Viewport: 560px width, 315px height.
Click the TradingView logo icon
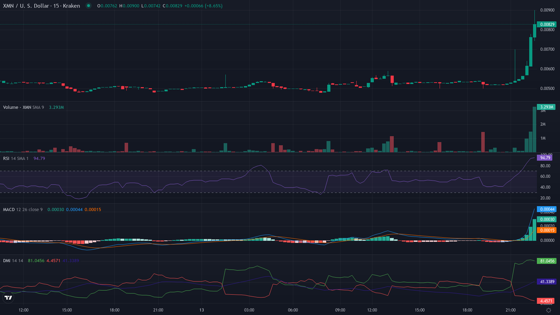click(x=8, y=297)
